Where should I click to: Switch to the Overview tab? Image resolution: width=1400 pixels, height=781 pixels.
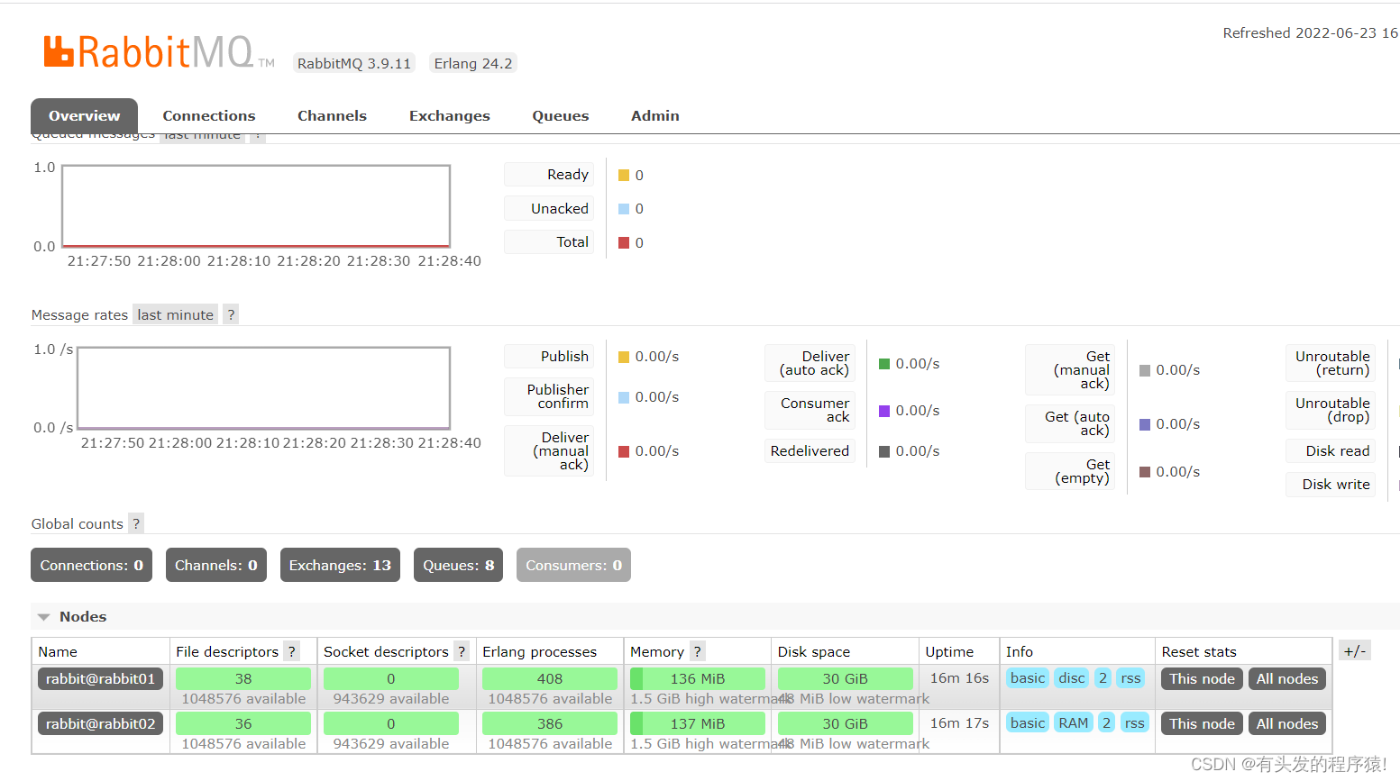coord(84,115)
